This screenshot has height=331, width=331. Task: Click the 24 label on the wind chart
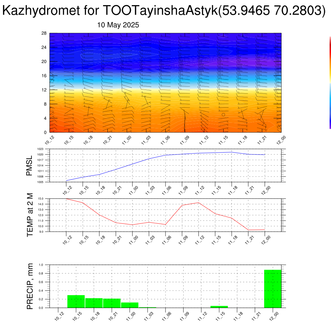(44, 47)
